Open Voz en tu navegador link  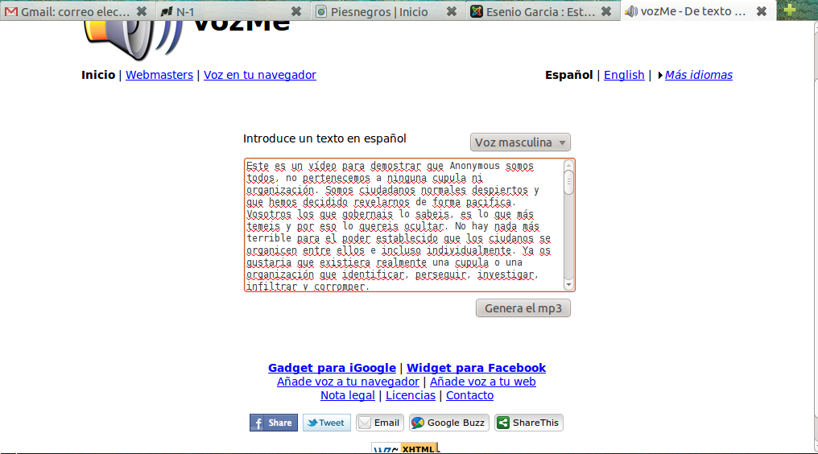click(x=260, y=75)
